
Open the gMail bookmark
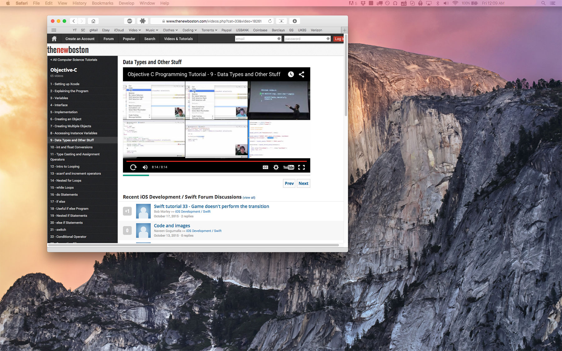(x=94, y=30)
